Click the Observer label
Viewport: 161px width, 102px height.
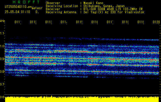click(x=53, y=3)
